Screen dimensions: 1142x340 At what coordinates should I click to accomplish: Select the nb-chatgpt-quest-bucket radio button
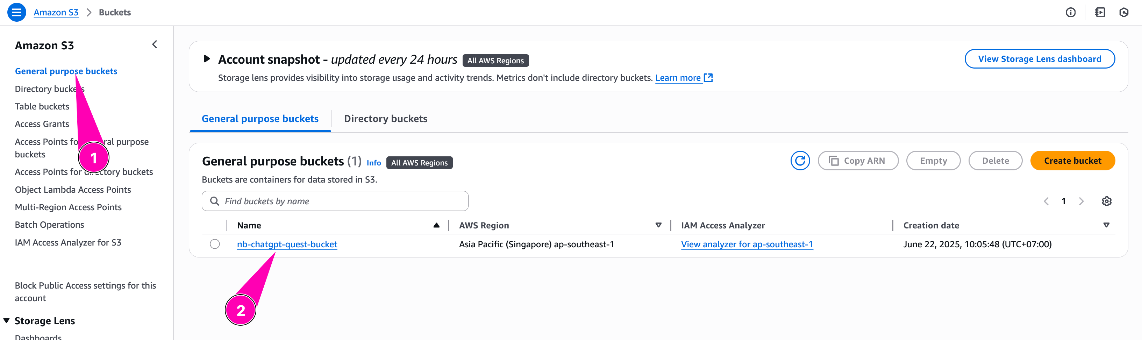click(x=215, y=244)
